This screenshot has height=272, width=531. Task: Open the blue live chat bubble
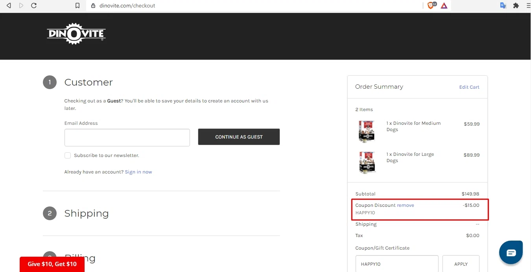coord(511,252)
